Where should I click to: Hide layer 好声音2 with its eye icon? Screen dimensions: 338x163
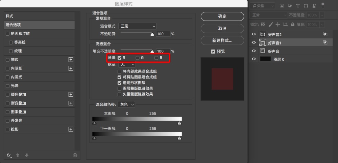click(254, 34)
